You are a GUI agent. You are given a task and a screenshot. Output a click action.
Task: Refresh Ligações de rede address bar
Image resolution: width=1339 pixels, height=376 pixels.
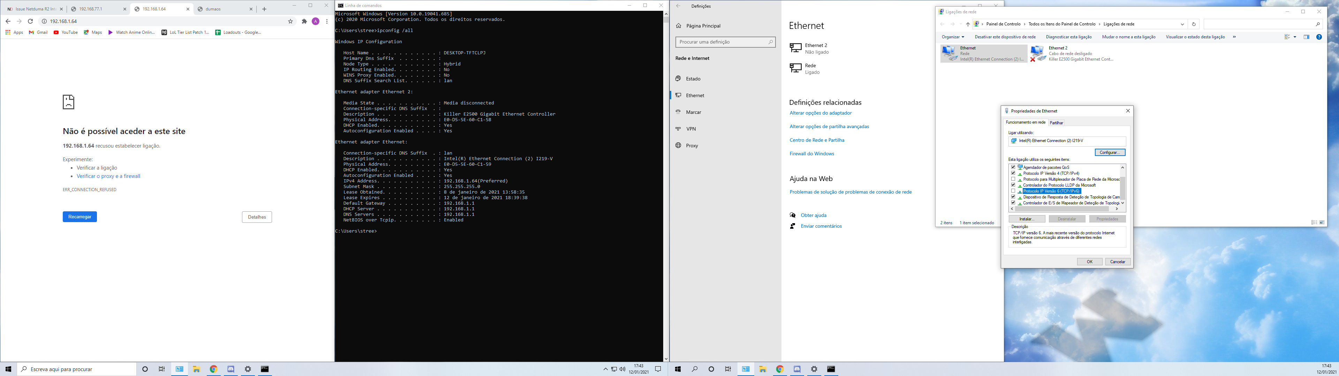click(x=1194, y=24)
